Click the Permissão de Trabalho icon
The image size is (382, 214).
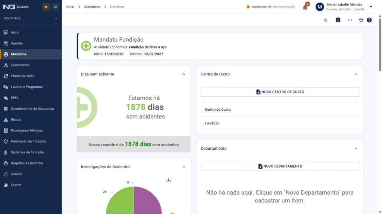click(6, 142)
